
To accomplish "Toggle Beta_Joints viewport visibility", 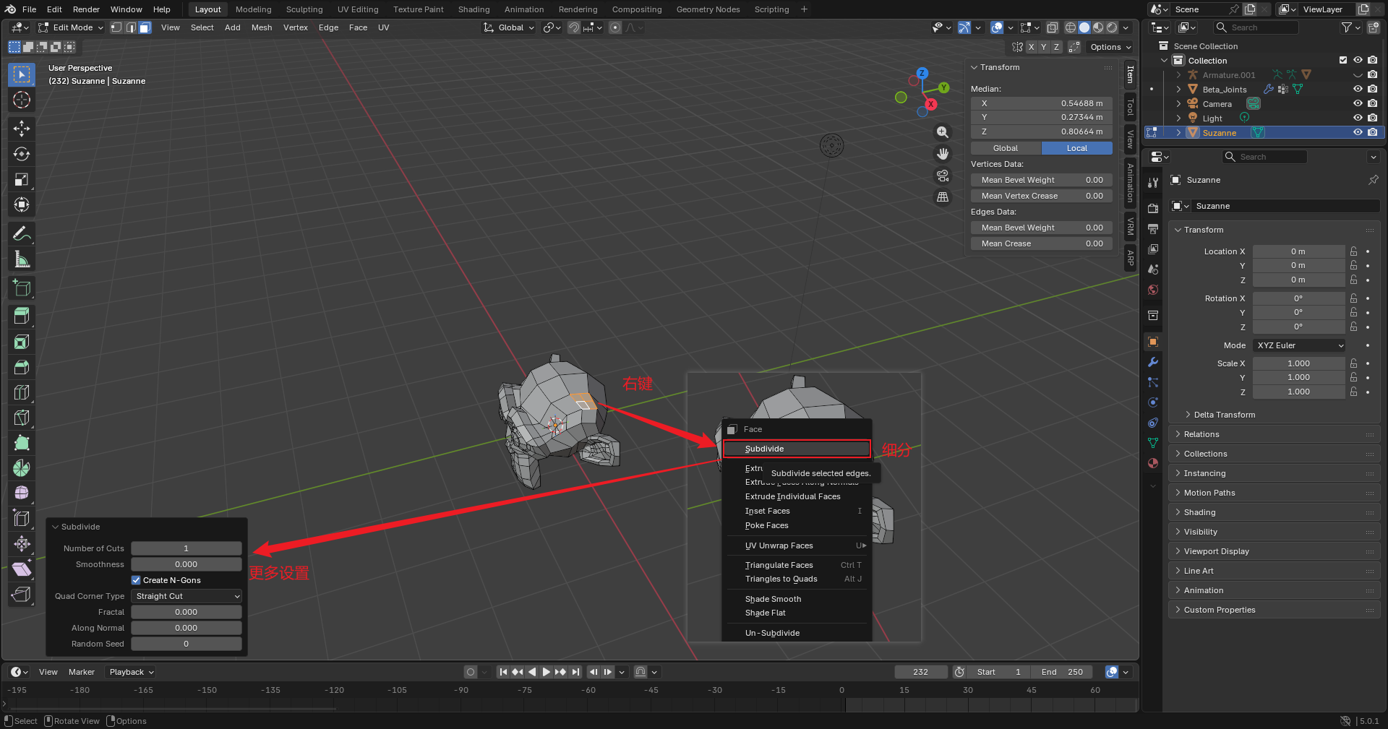I will pyautogui.click(x=1358, y=90).
